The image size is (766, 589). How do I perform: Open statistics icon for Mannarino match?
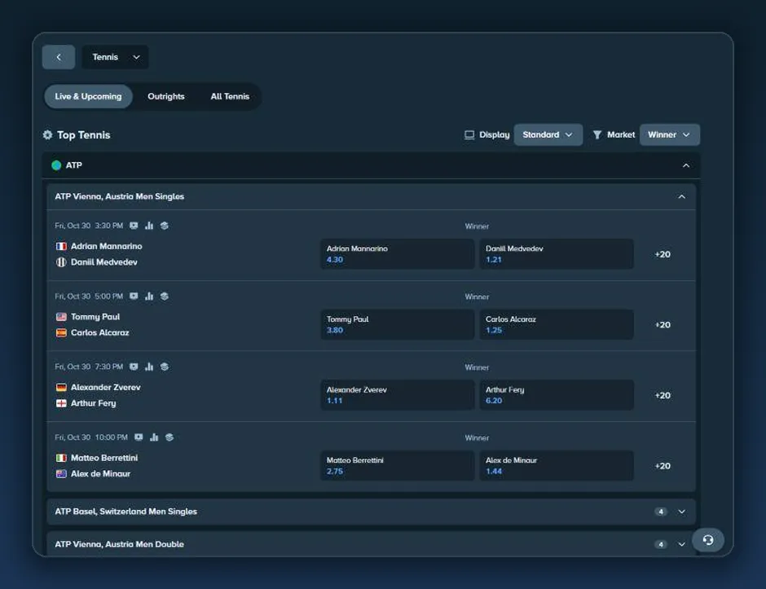click(149, 226)
